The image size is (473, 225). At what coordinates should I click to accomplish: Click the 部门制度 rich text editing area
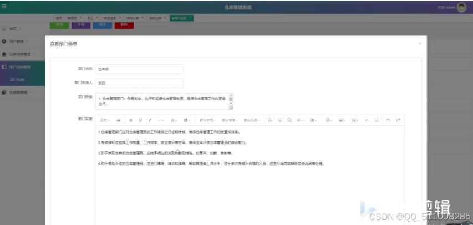pos(250,175)
